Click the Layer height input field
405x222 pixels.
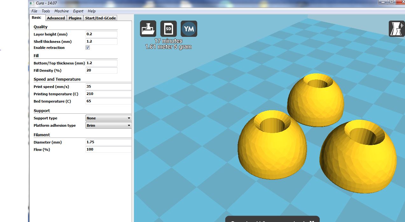pos(101,34)
